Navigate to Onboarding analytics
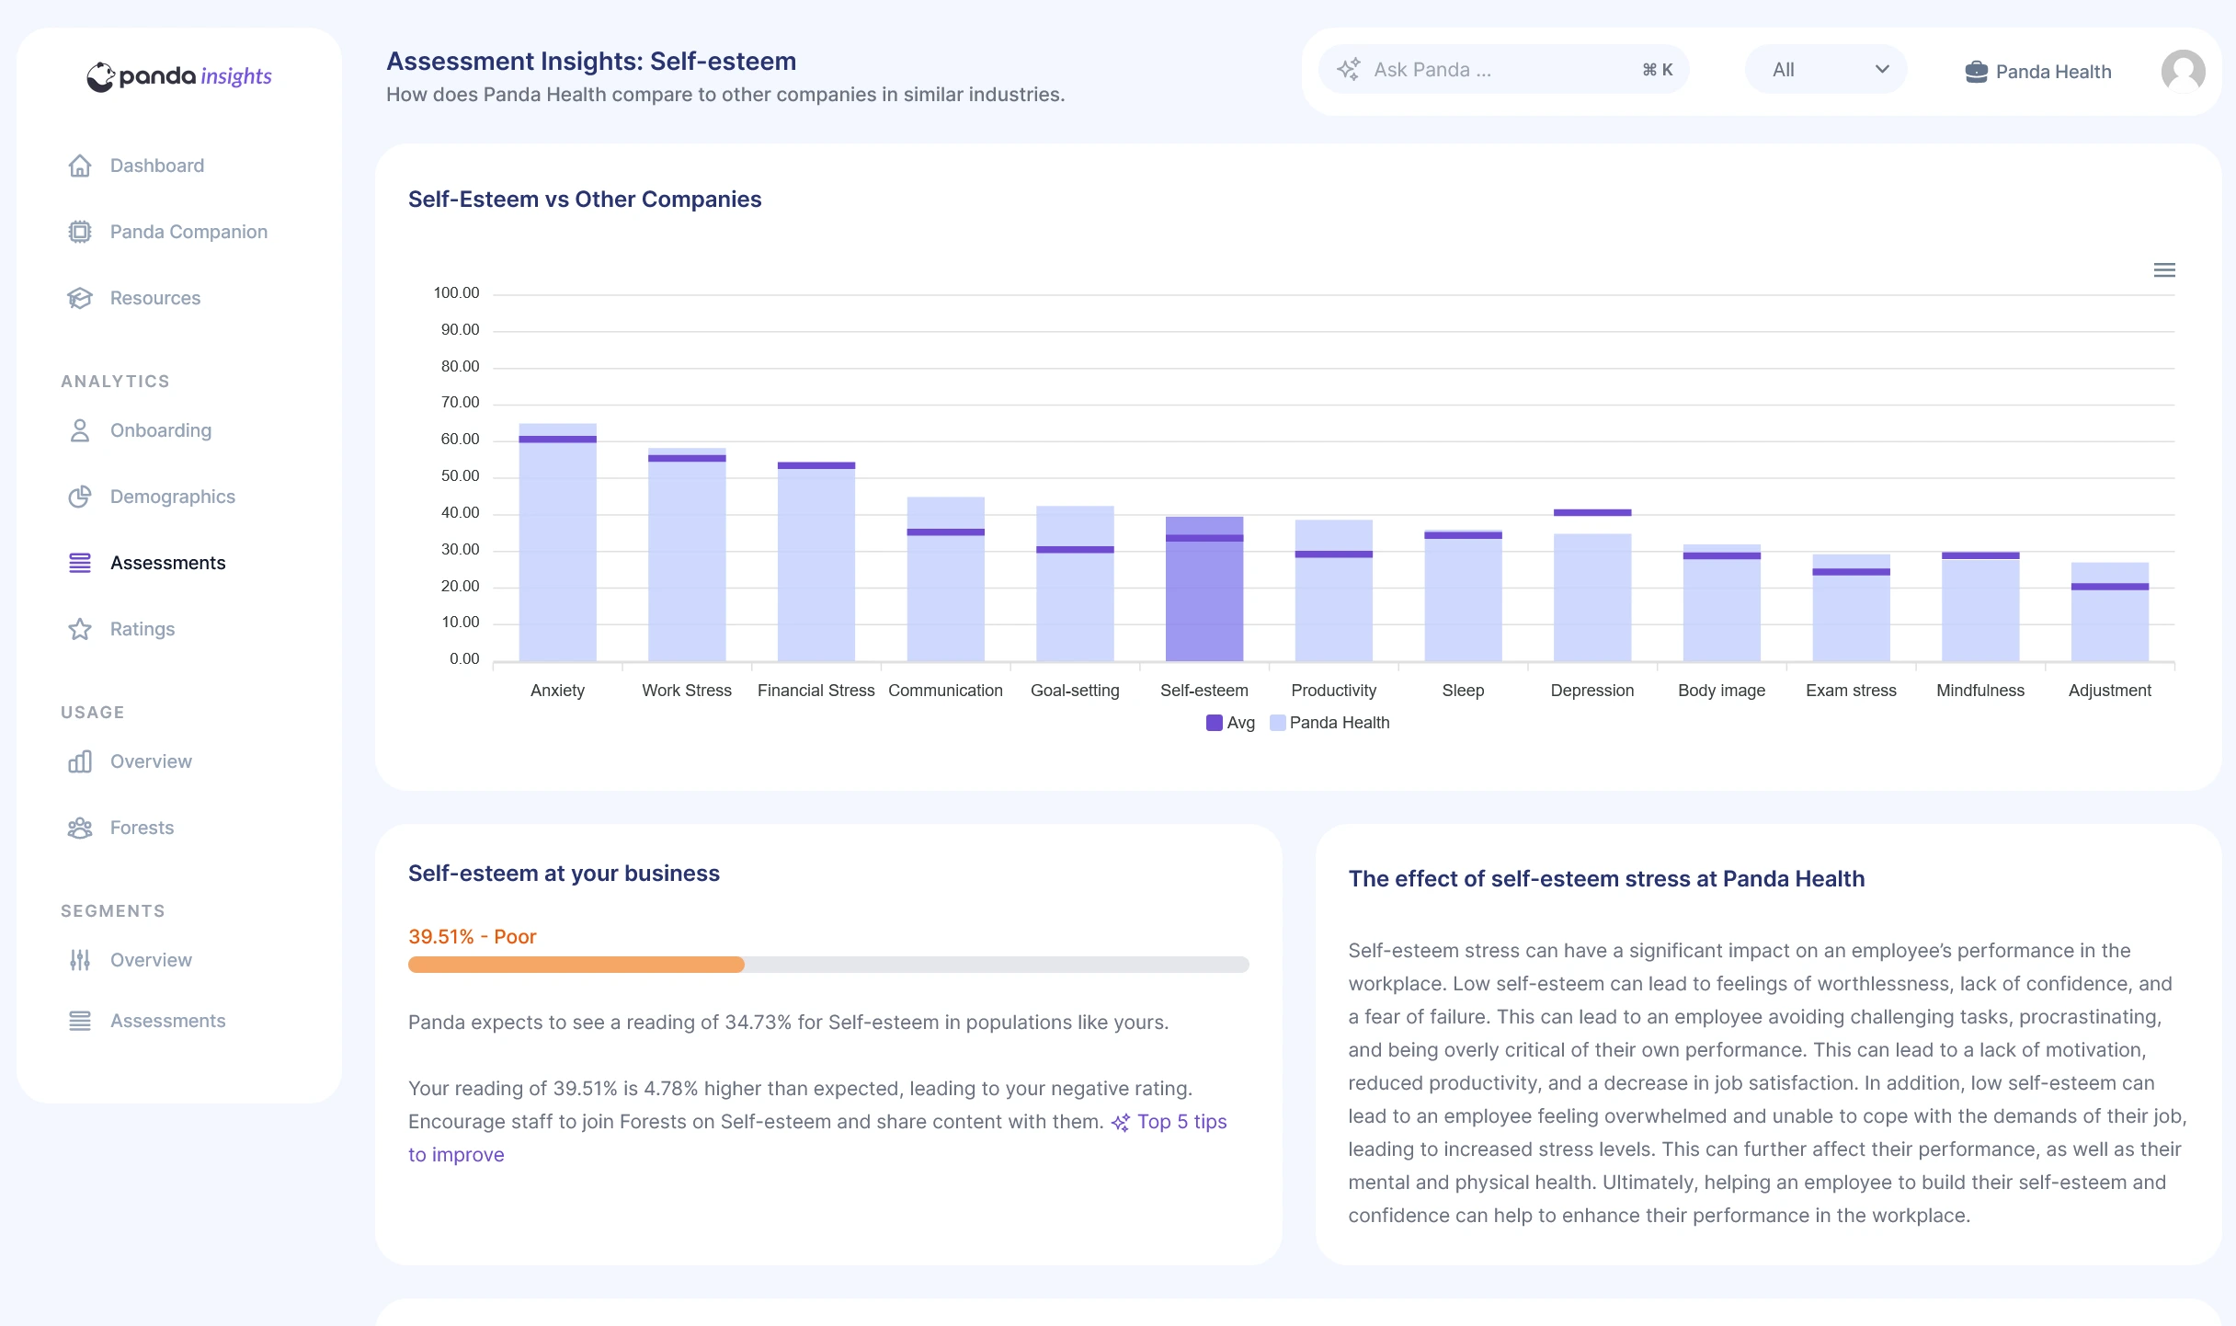The image size is (2236, 1326). pyautogui.click(x=161, y=430)
